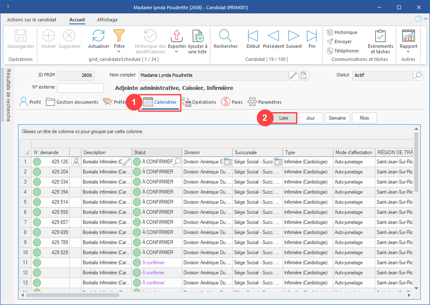Jump to first candidate with Début

tap(253, 36)
